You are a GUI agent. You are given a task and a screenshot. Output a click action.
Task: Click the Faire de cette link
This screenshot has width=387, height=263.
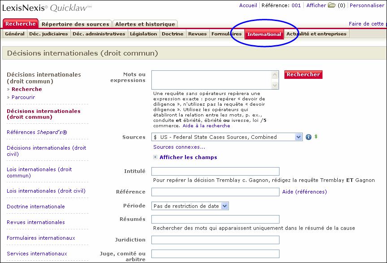(366, 24)
